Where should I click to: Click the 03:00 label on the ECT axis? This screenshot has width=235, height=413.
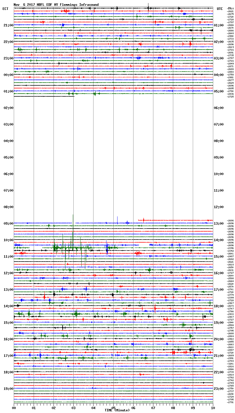(x=8, y=124)
